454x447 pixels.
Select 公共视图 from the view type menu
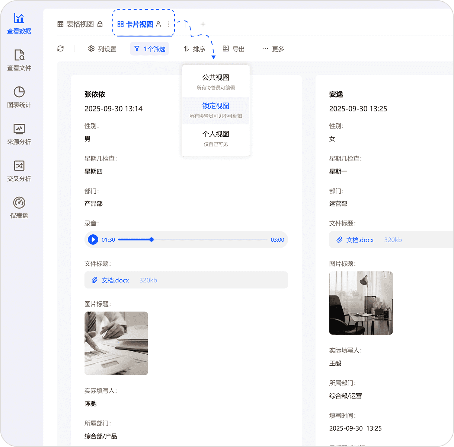click(x=215, y=82)
